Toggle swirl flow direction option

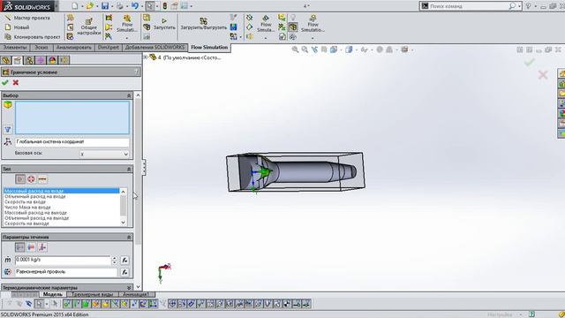(32, 247)
